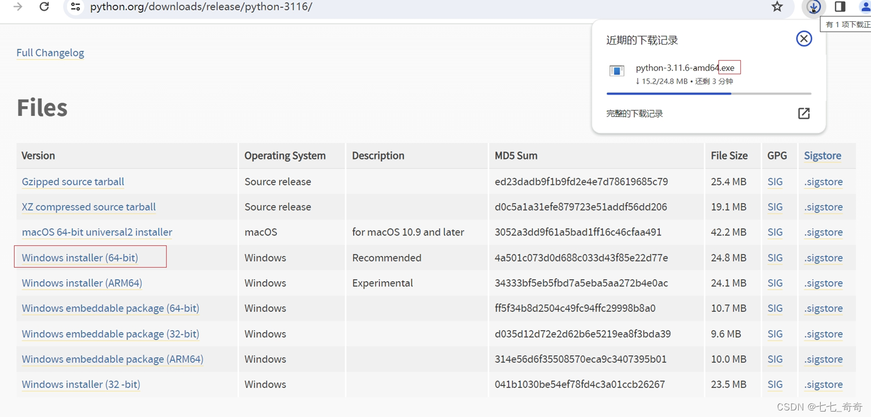The height and width of the screenshot is (417, 871).
Task: Click the downloads toolbar icon
Action: pyautogui.click(x=814, y=7)
